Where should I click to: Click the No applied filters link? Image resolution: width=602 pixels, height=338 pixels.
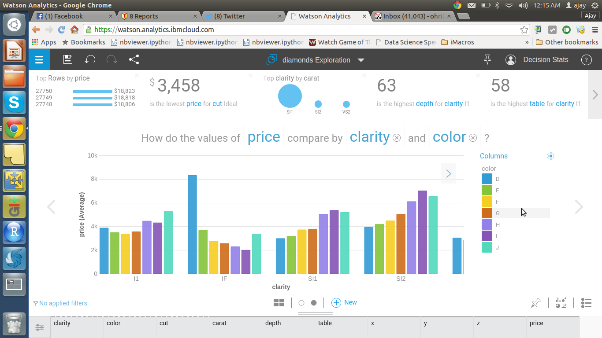[60, 303]
